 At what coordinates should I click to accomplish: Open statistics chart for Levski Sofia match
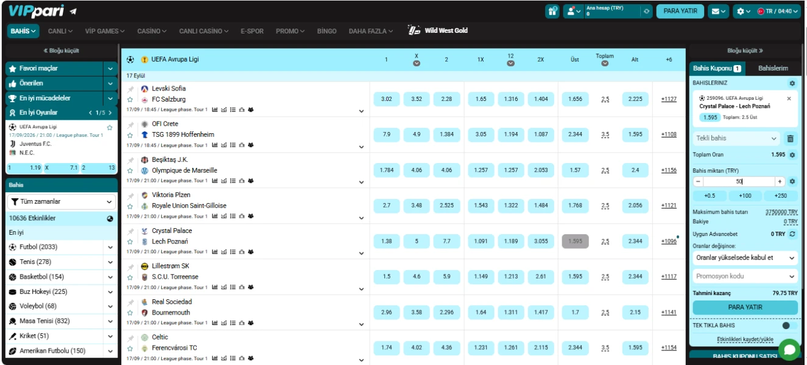click(214, 109)
